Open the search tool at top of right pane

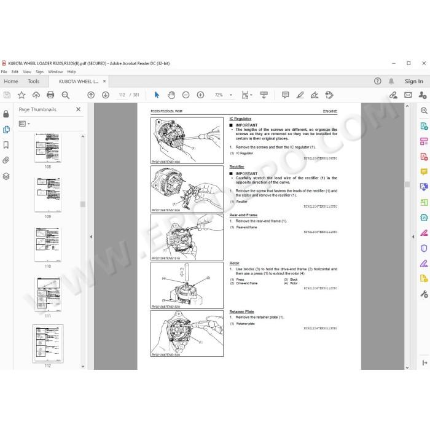(424, 111)
